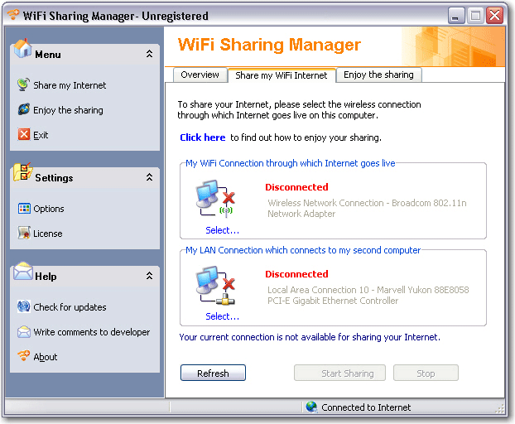Select Check for updates
This screenshot has width=515, height=424.
(70, 307)
